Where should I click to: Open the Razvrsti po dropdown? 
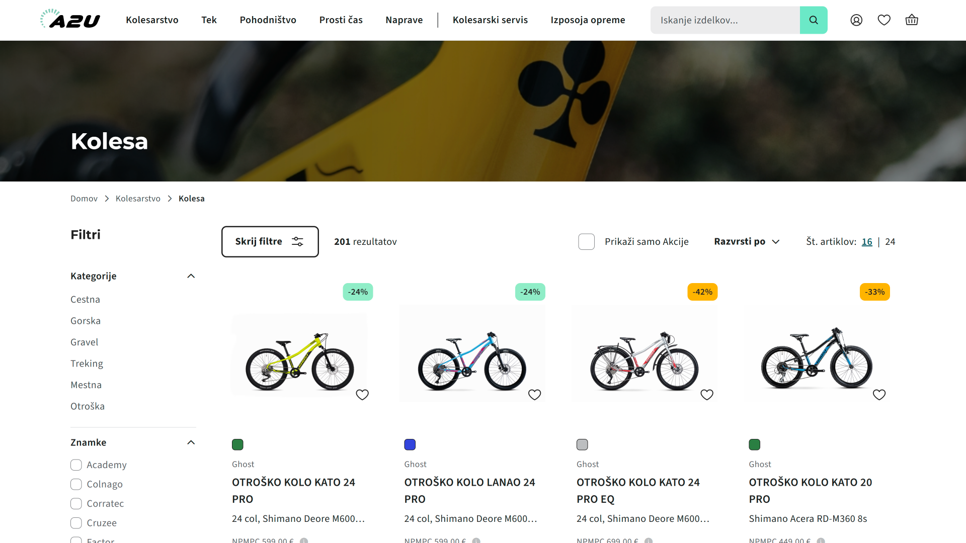tap(747, 242)
